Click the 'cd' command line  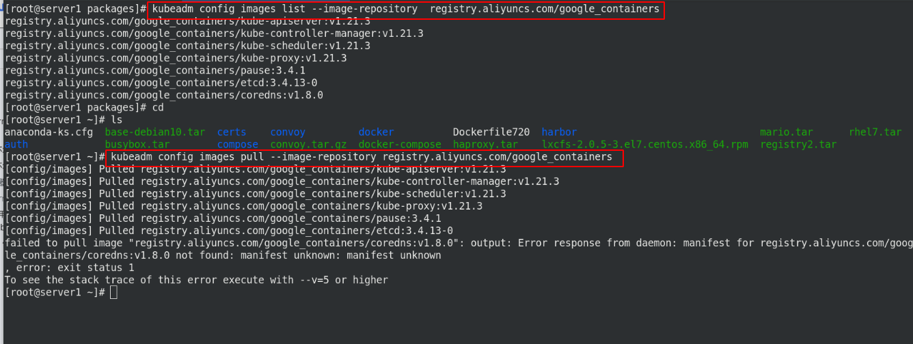pyautogui.click(x=84, y=107)
